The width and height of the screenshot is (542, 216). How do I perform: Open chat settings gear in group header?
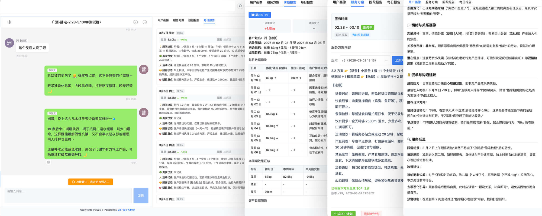coord(9,22)
